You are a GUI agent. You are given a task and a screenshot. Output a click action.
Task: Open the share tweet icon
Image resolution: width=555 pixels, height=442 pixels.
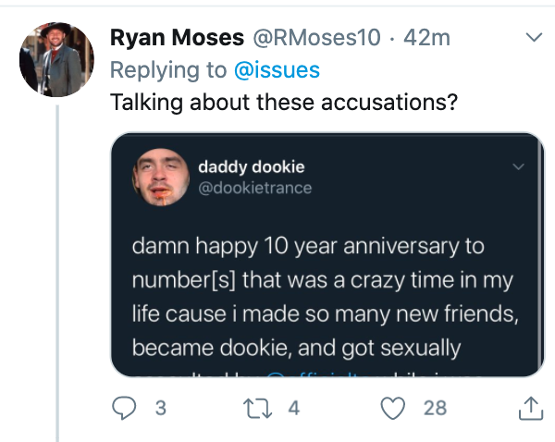pyautogui.click(x=531, y=408)
